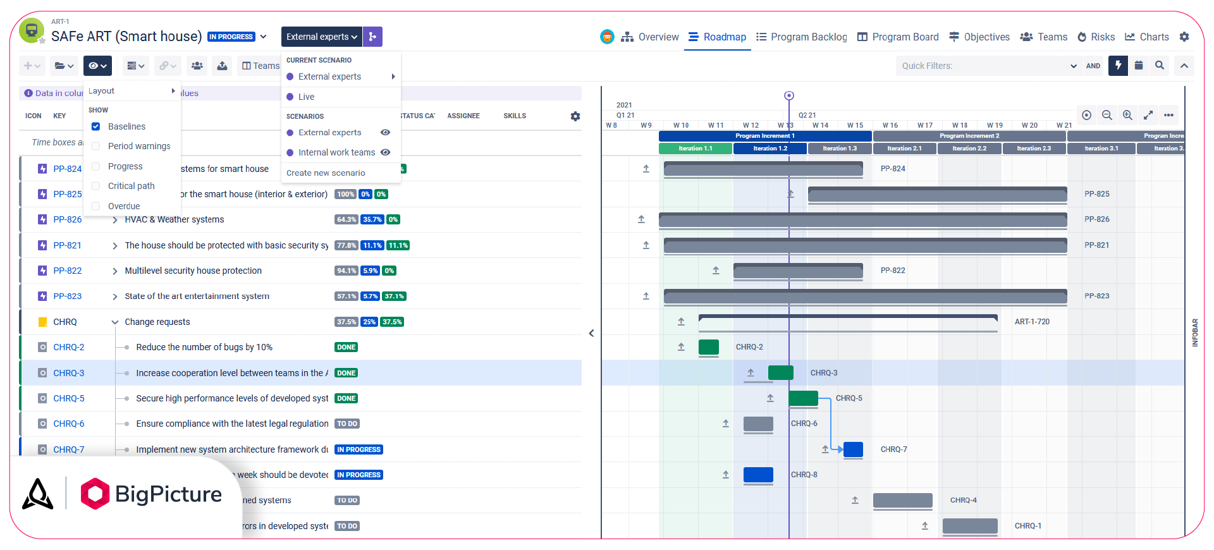The width and height of the screenshot is (1214, 550).
Task: Enable the Critical path checkbox
Action: 96,186
